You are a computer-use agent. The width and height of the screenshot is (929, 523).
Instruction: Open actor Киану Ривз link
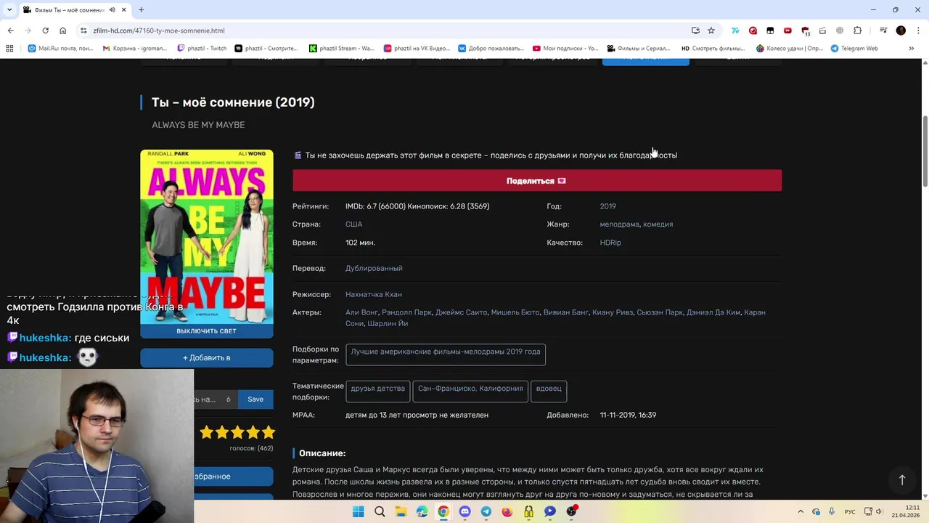[612, 312]
